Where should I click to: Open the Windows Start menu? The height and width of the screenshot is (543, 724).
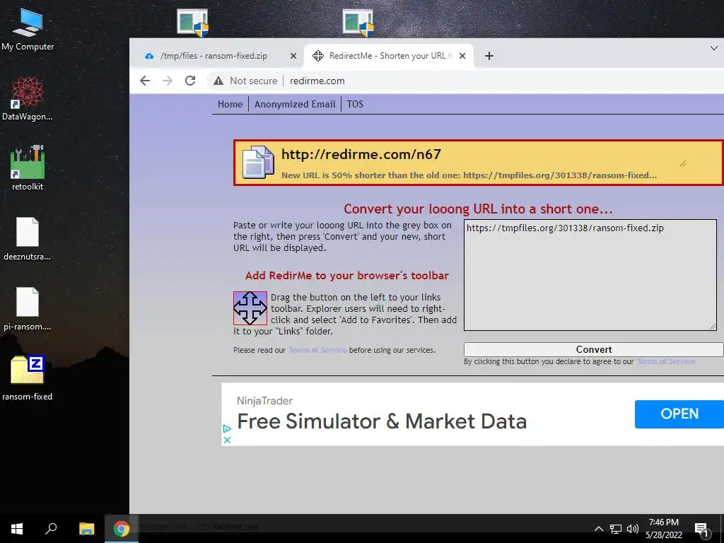[x=17, y=528]
